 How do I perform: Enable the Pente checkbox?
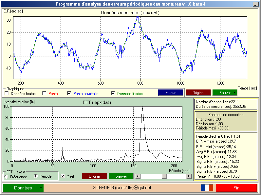(44, 93)
